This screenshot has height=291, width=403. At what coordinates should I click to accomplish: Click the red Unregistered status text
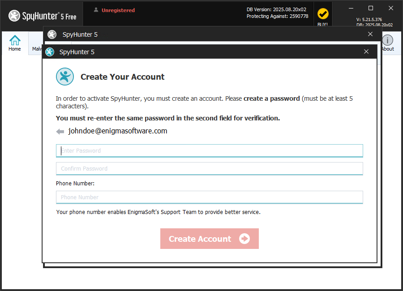pos(118,10)
